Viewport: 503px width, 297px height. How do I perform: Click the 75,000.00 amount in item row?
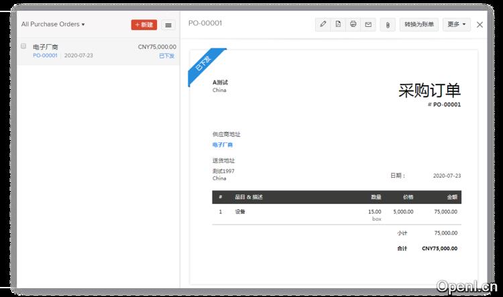point(446,212)
